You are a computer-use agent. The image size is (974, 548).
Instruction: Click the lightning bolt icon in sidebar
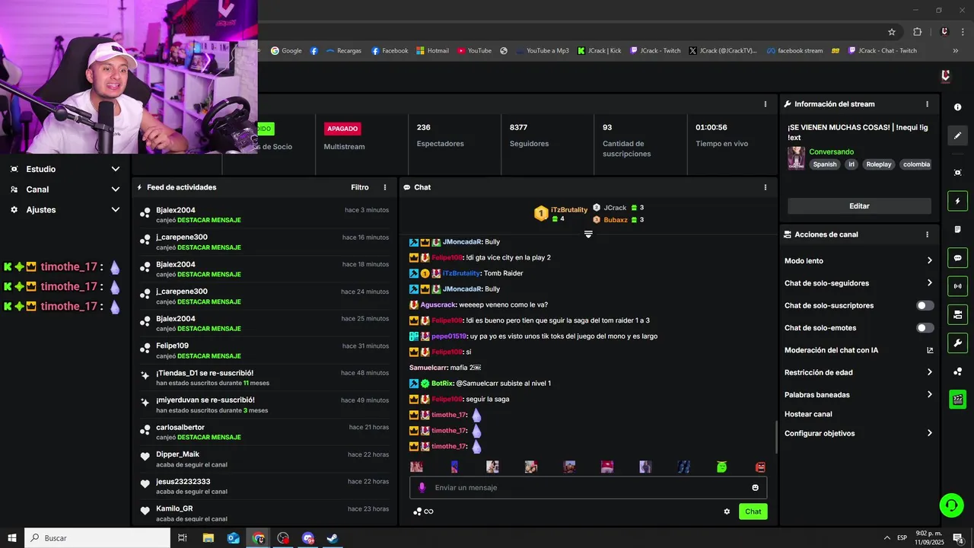[x=957, y=201]
